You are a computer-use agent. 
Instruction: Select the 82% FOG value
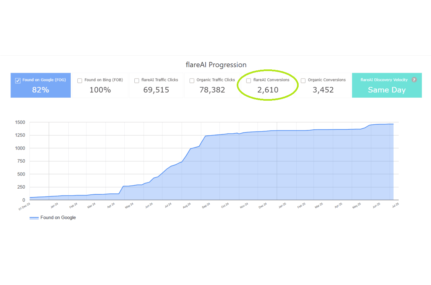click(x=41, y=90)
